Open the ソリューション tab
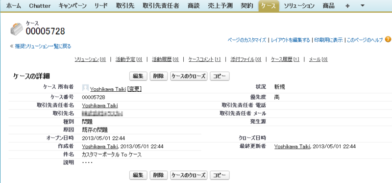392x183 pixels. pyautogui.click(x=299, y=6)
